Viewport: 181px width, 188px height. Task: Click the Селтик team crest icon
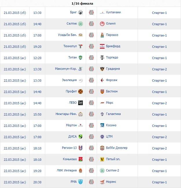tap(81, 24)
